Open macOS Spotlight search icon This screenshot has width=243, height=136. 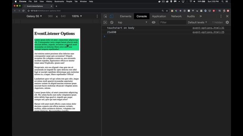point(222,2)
